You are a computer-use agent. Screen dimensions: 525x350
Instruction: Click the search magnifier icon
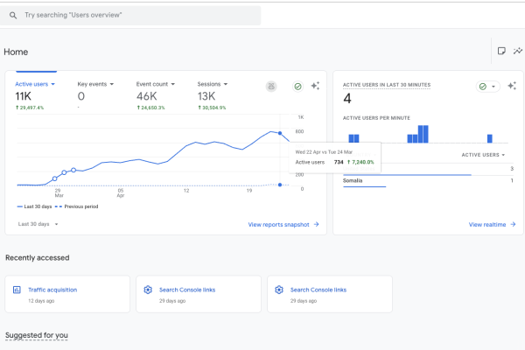[13, 16]
